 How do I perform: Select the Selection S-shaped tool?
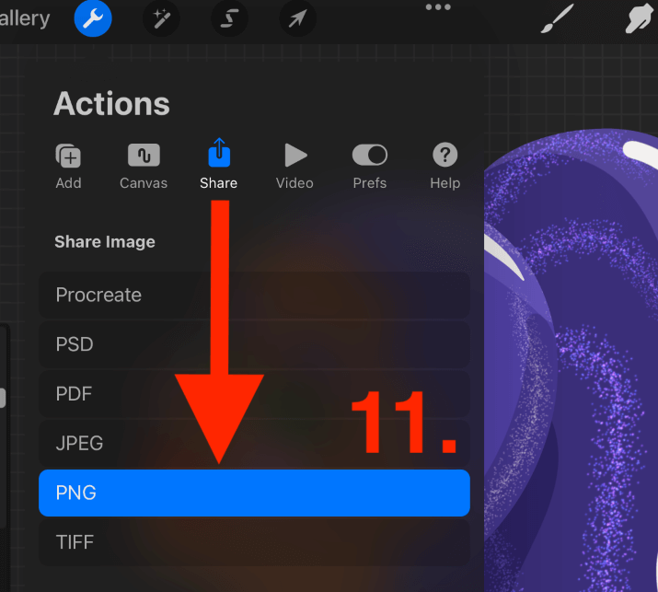point(229,18)
